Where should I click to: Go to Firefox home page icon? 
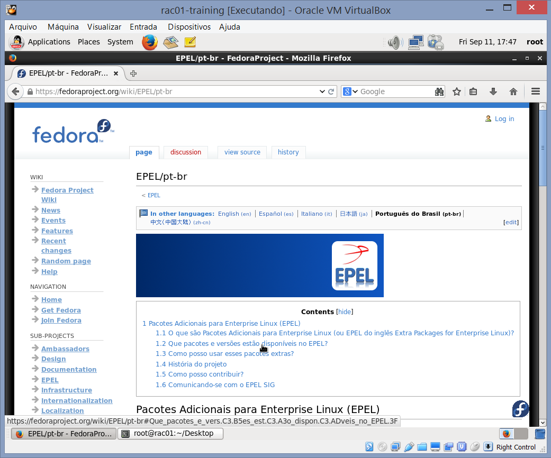tap(513, 91)
